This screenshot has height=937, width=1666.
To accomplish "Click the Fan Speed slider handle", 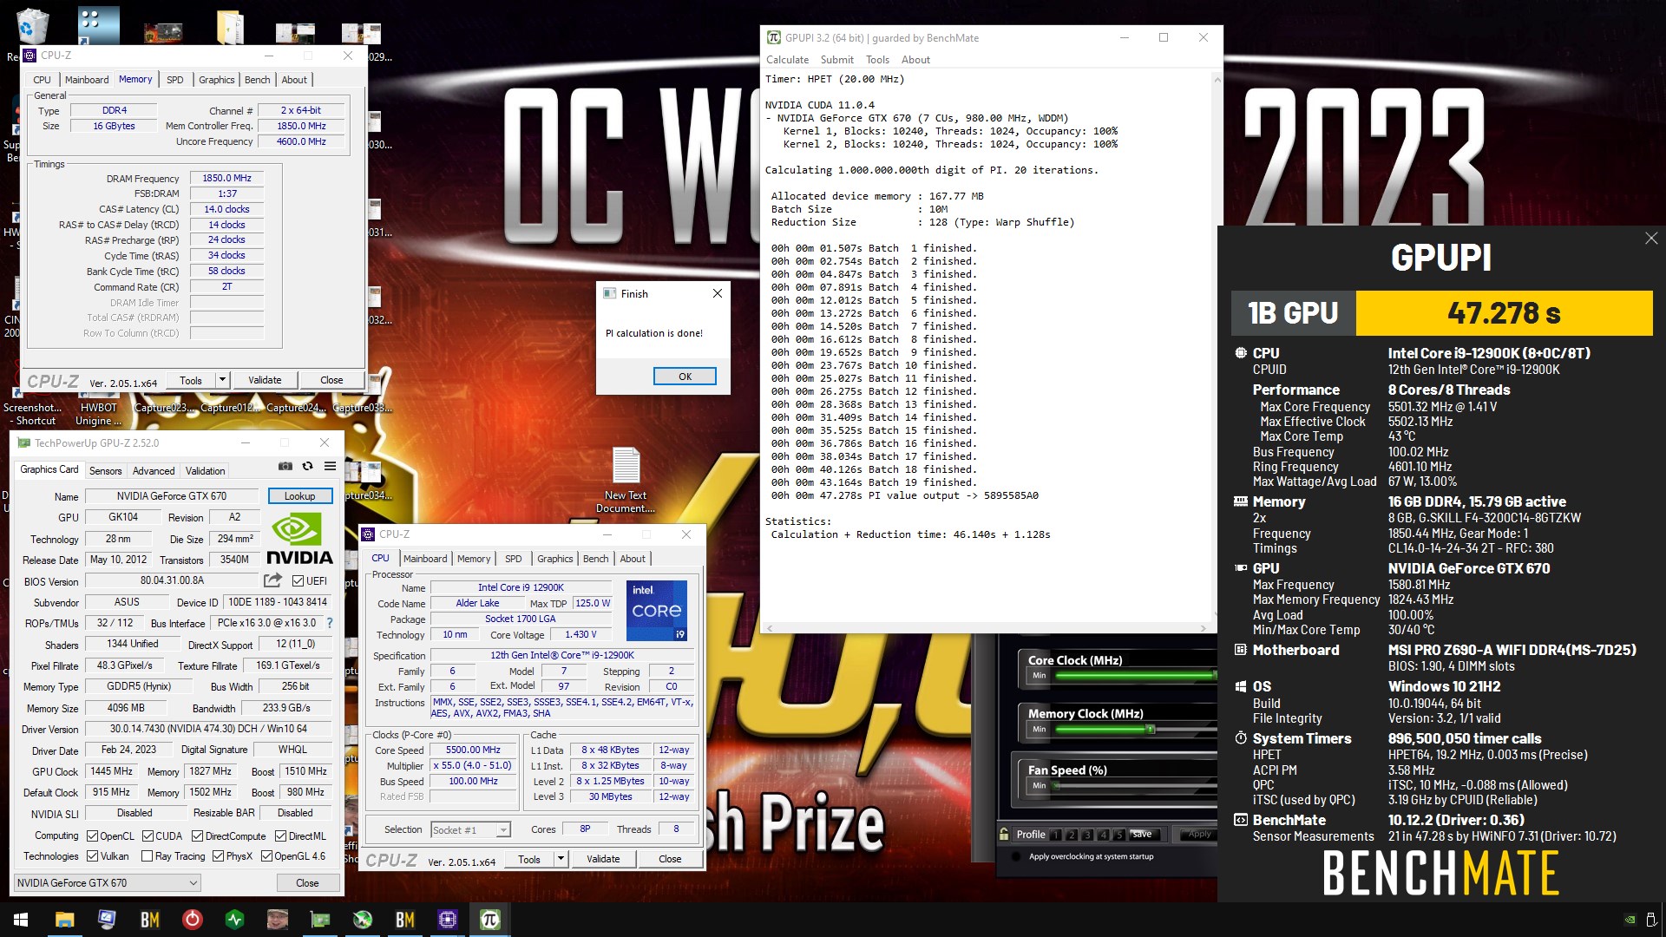I will (x=1056, y=786).
